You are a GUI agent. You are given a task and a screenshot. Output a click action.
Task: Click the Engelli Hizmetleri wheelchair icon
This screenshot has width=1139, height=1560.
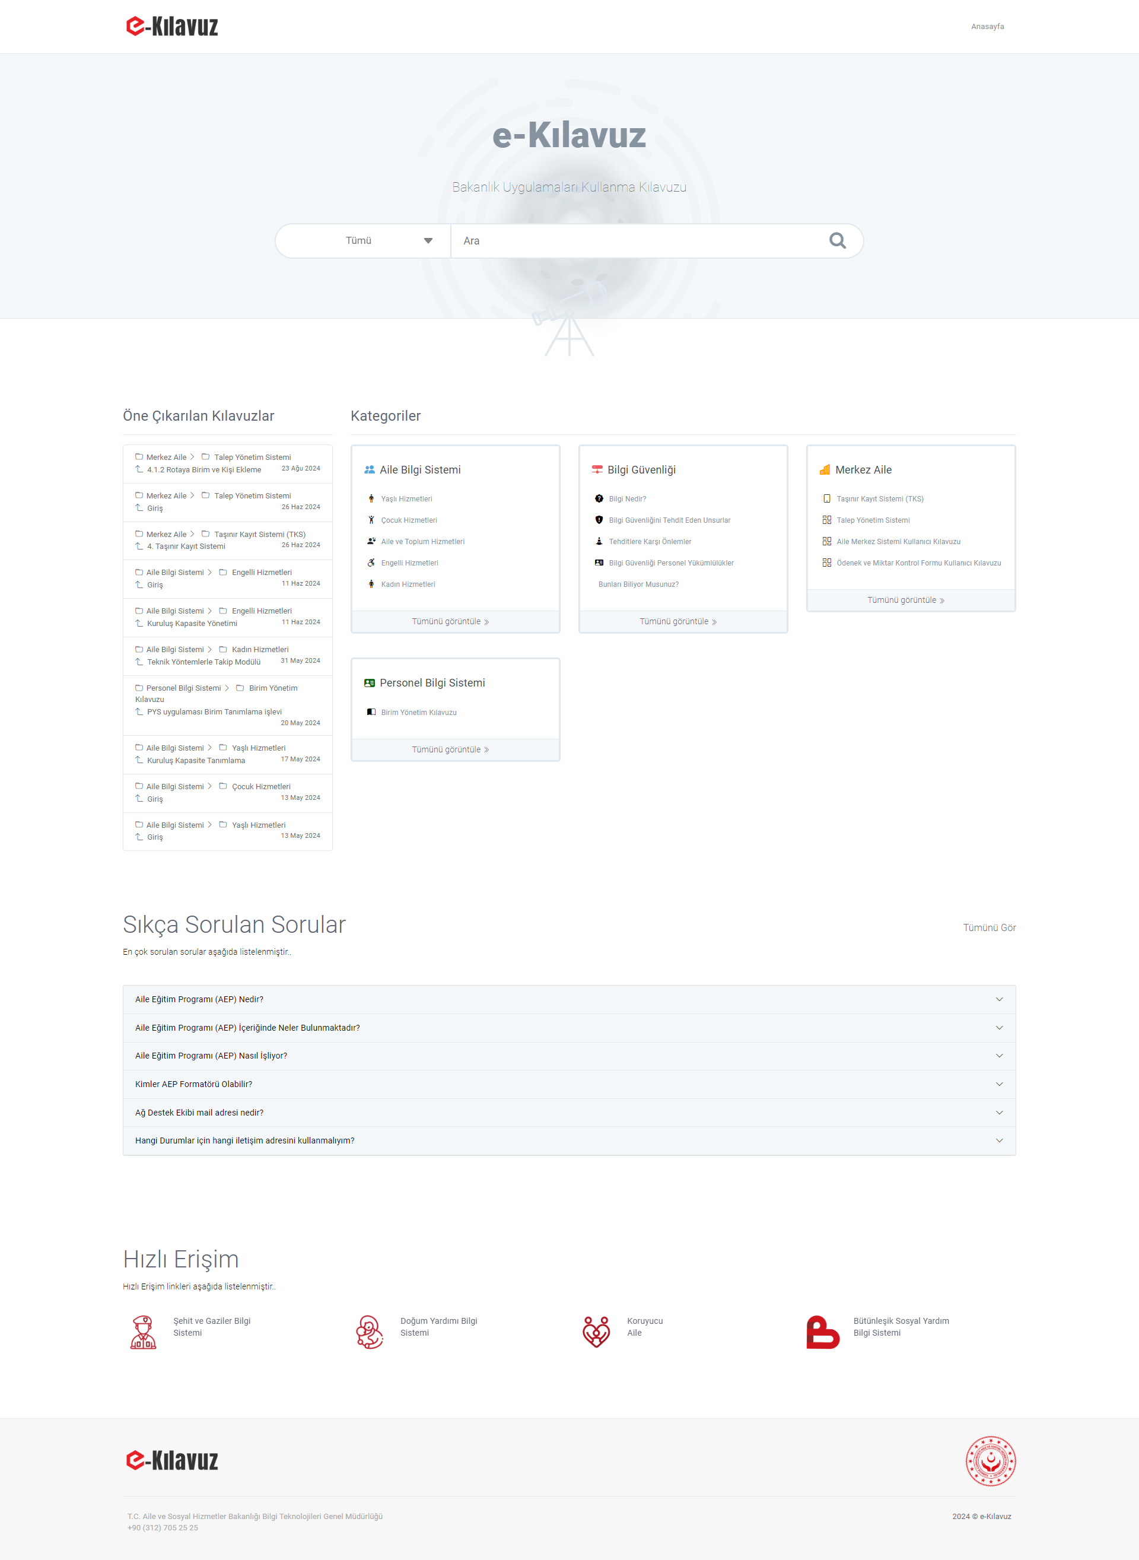coord(371,563)
